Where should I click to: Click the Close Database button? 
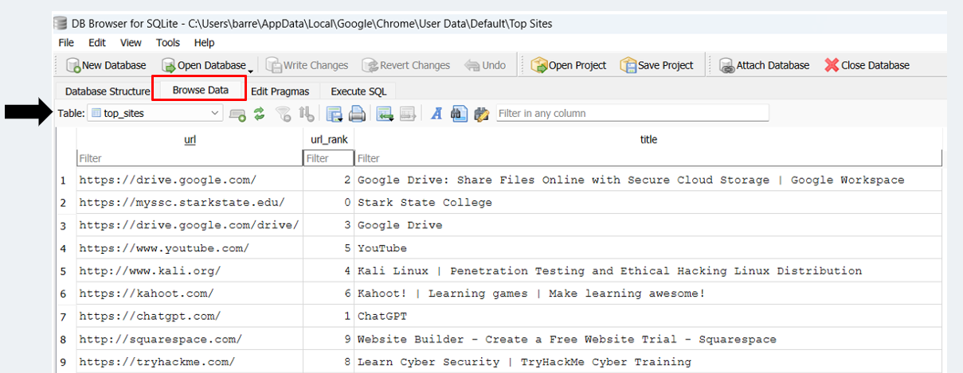tap(867, 65)
